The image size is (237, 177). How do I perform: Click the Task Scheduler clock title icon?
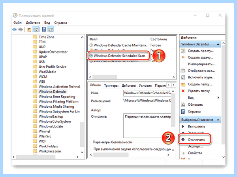click(x=15, y=15)
